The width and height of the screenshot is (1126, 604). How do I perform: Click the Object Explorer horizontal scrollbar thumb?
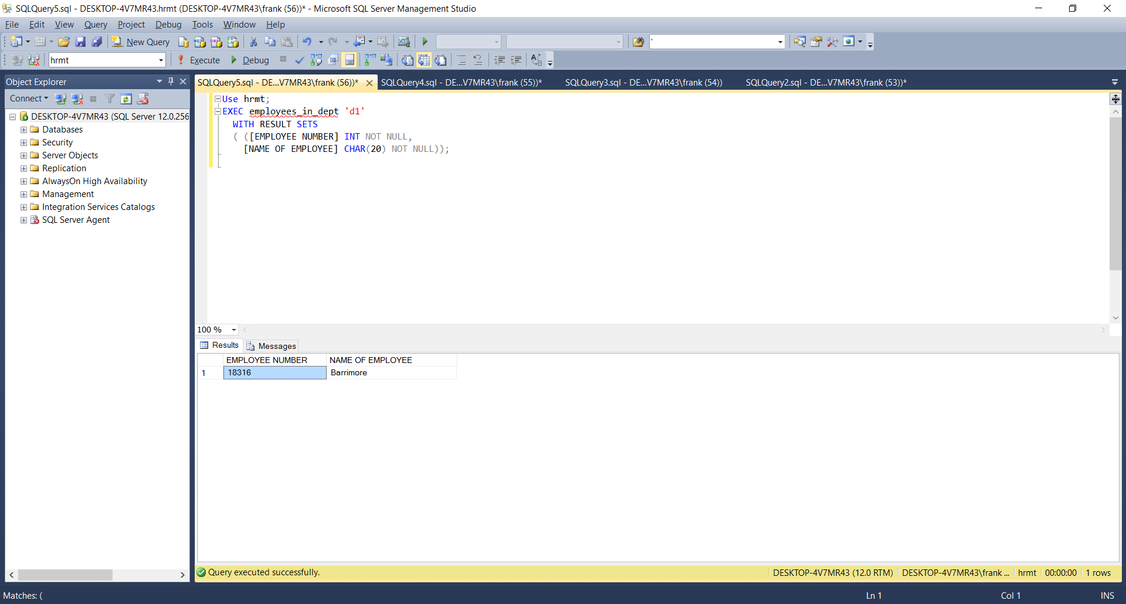(x=65, y=575)
